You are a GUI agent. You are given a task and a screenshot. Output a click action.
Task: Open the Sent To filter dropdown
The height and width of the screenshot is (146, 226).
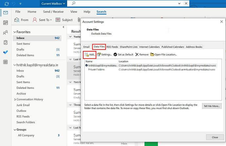click(43, 20)
